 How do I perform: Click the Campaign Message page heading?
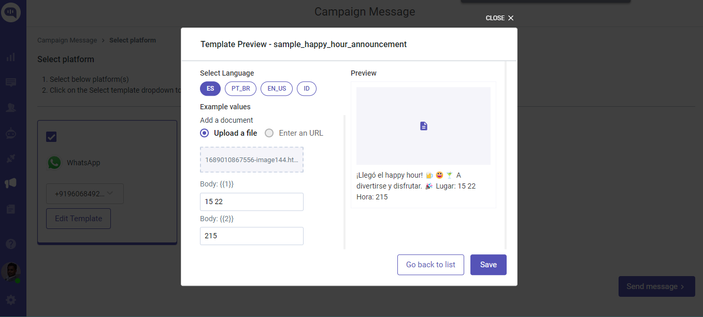click(x=365, y=11)
